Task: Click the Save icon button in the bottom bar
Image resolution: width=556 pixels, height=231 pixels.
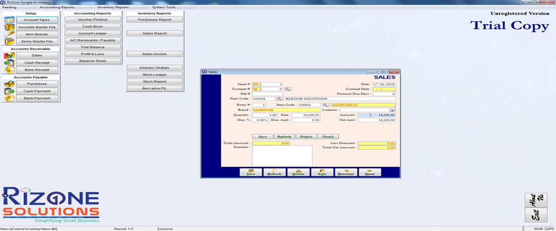Action: pyautogui.click(x=251, y=172)
